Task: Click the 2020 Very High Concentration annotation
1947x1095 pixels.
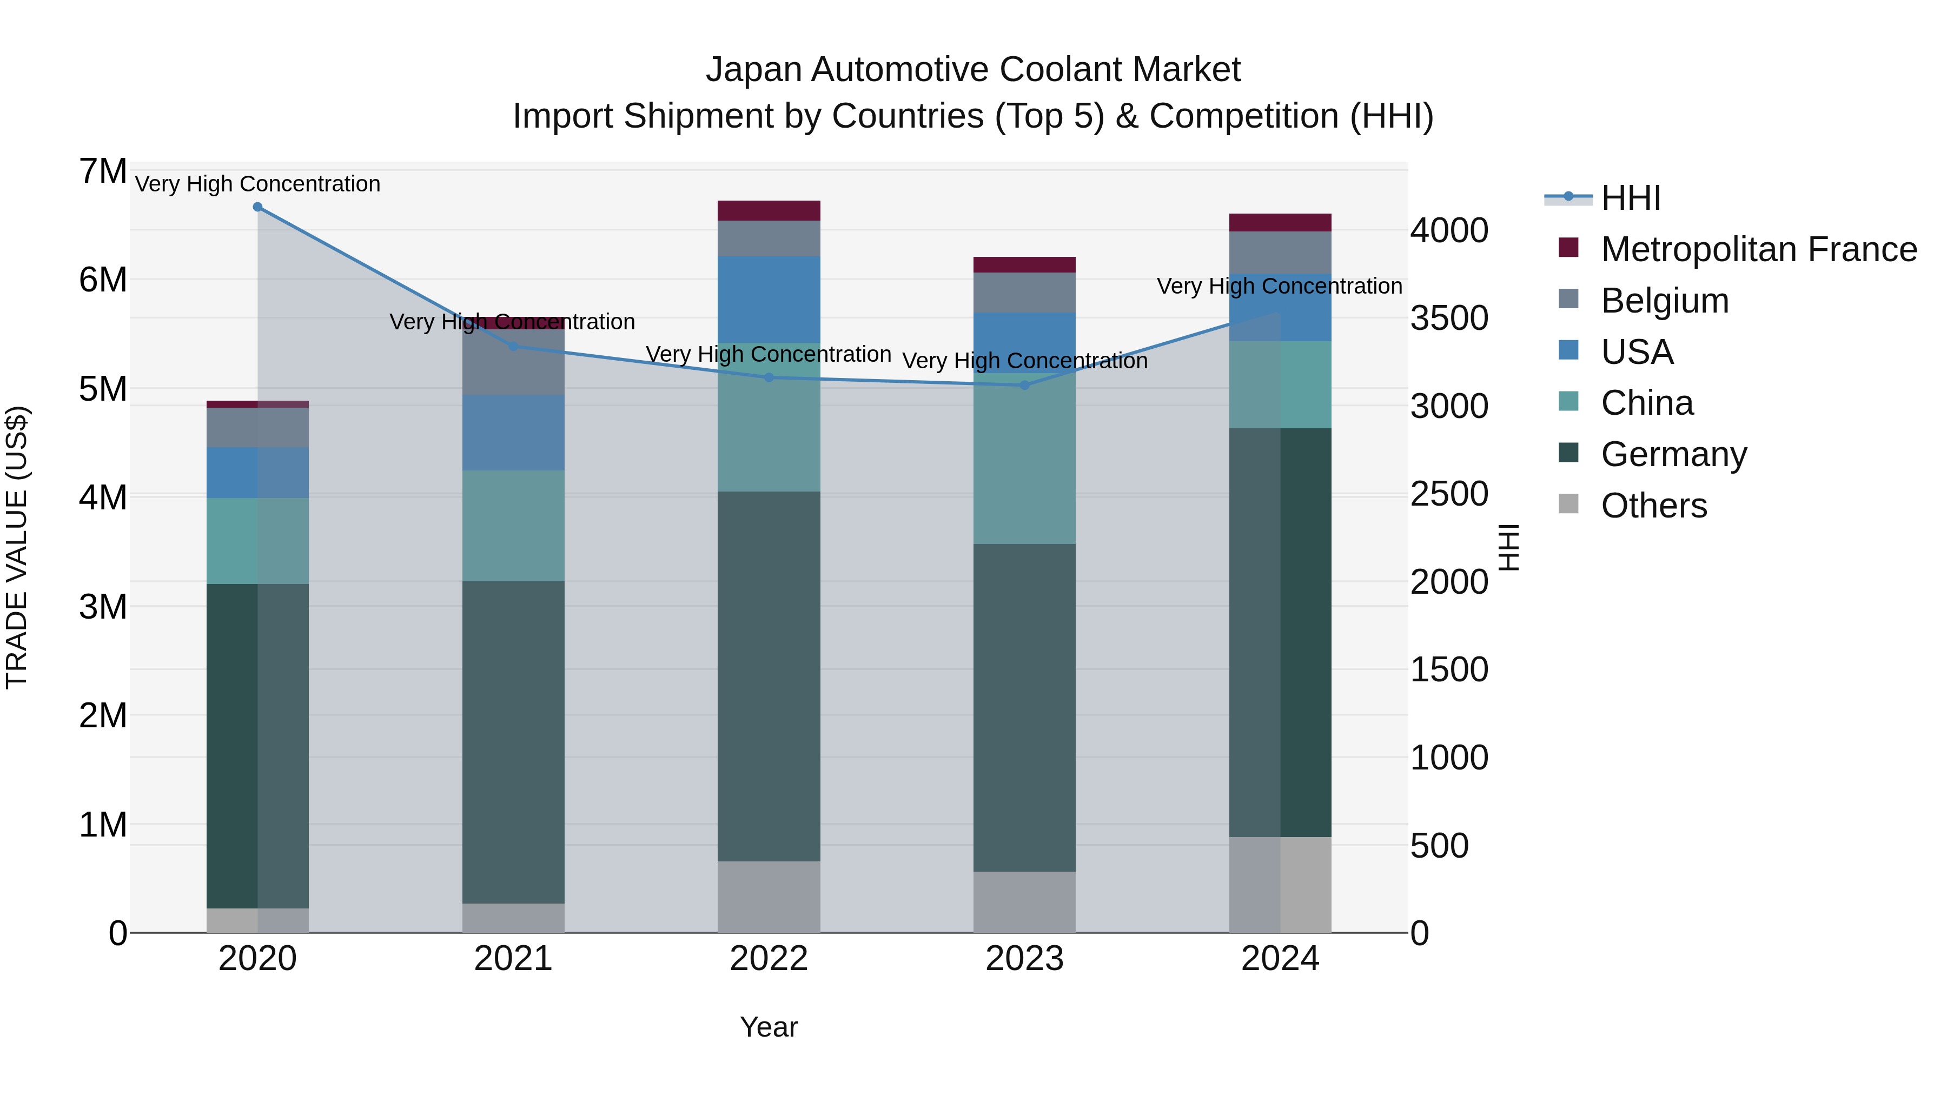Action: [258, 184]
